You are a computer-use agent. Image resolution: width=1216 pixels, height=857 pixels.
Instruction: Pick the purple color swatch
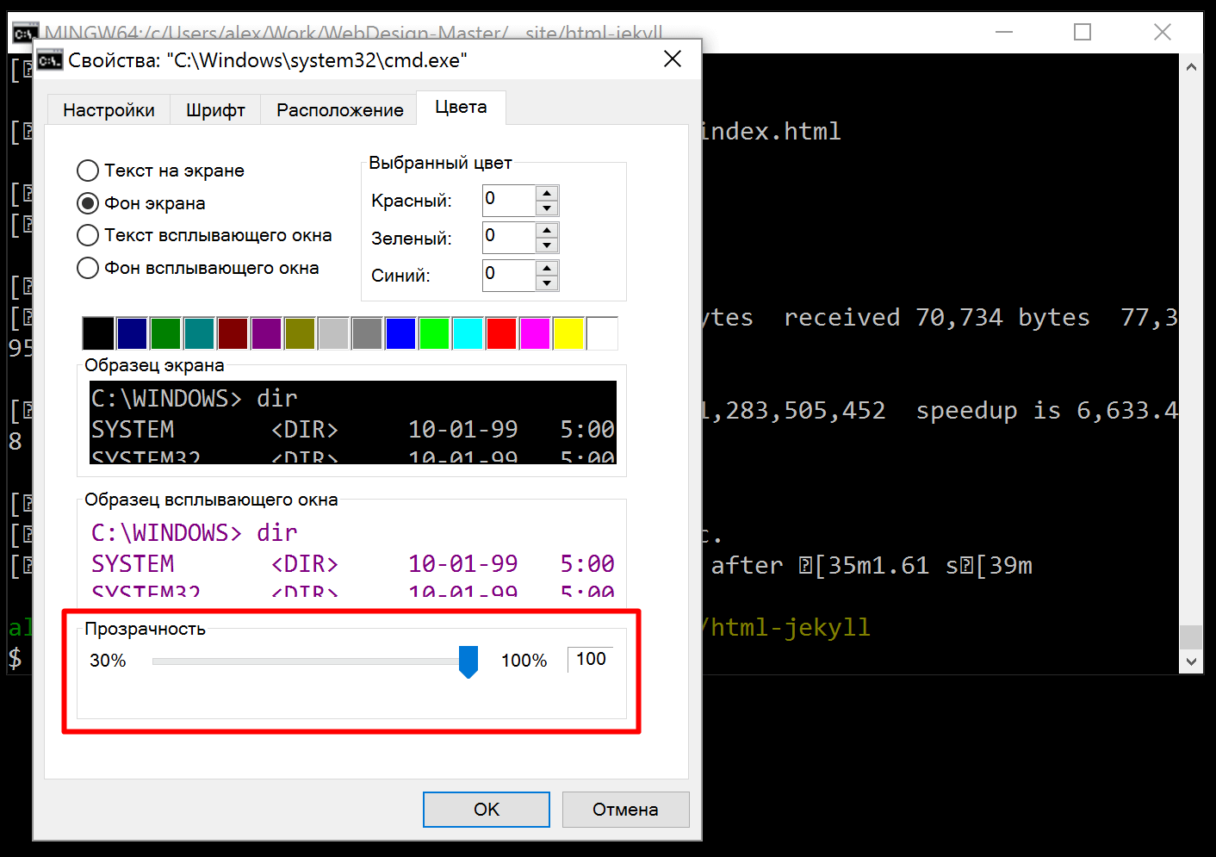point(266,333)
